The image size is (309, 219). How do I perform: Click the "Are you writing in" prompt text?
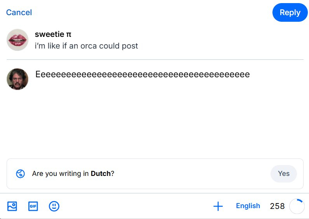coord(61,174)
